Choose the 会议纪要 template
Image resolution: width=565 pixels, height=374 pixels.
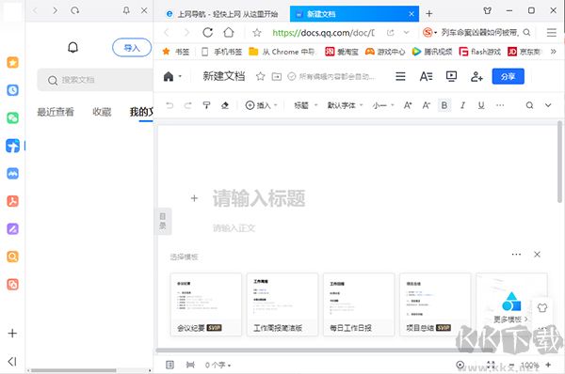click(205, 304)
